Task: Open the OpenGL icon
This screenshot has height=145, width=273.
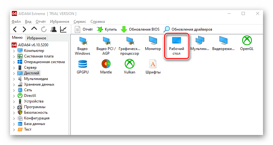Action: tap(247, 44)
